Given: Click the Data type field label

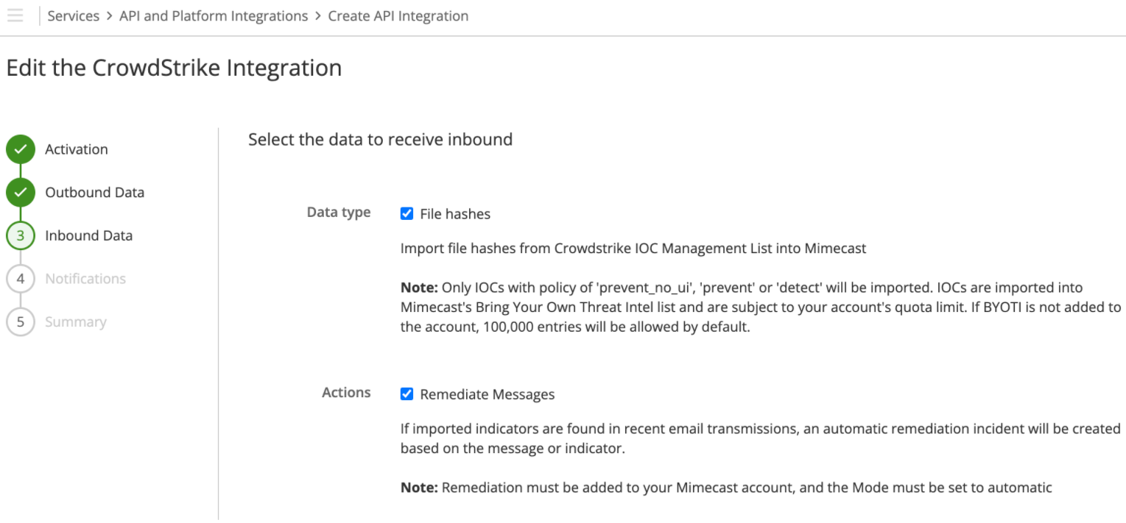Looking at the screenshot, I should click(x=338, y=213).
